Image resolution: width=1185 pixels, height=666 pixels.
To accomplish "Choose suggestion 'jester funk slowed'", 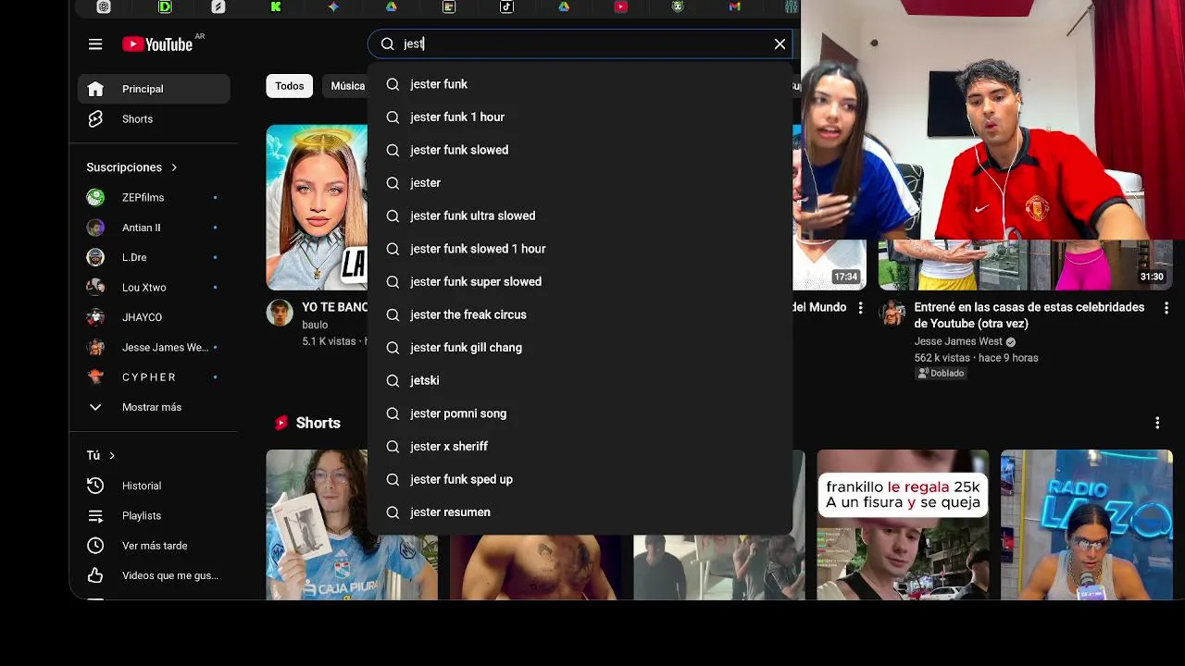I will (x=580, y=150).
